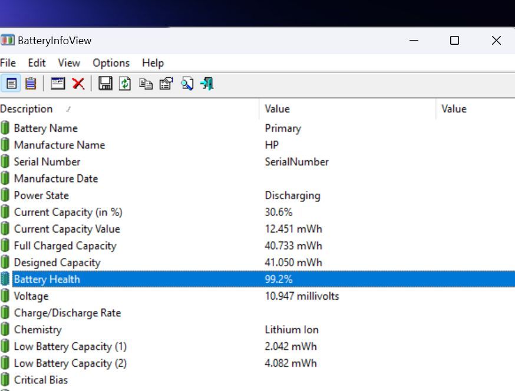515x391 pixels.
Task: Click the Show Battery Information toolbar icon
Action: tap(12, 84)
